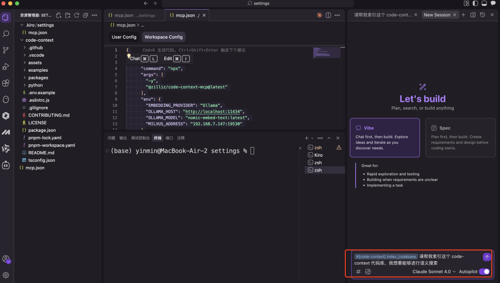Open the Manage settings gear
The image size is (500, 283).
[6, 275]
